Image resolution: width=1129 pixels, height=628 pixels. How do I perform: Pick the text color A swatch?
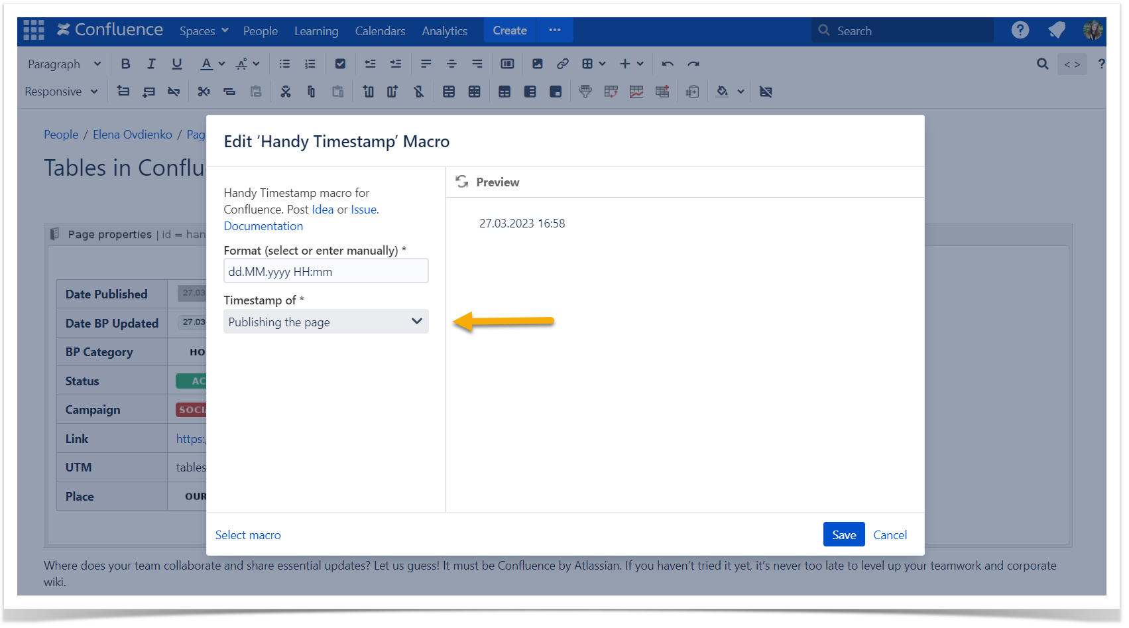207,64
